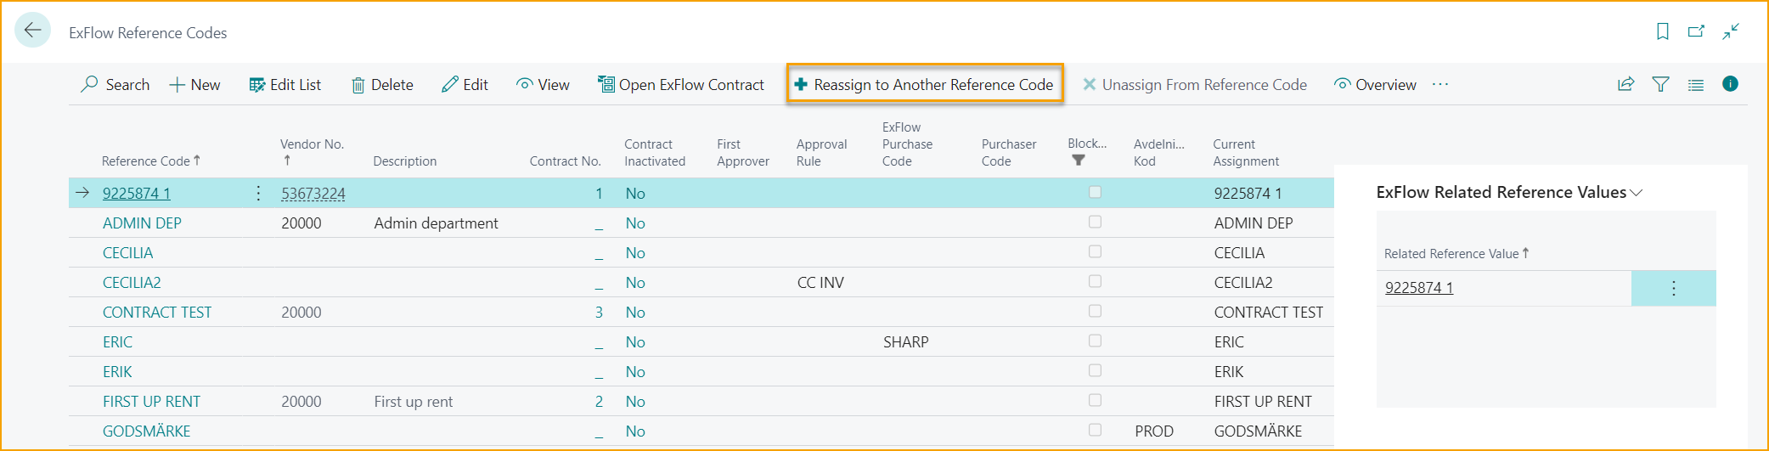The width and height of the screenshot is (1769, 451).
Task: Open Contract Inactivated column header
Action: click(654, 152)
